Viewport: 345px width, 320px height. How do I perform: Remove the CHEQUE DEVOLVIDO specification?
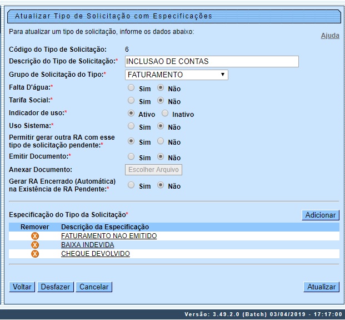(x=35, y=254)
